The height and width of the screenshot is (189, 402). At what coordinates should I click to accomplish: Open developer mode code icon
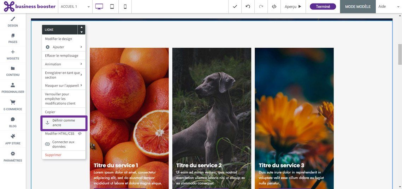tap(274, 7)
